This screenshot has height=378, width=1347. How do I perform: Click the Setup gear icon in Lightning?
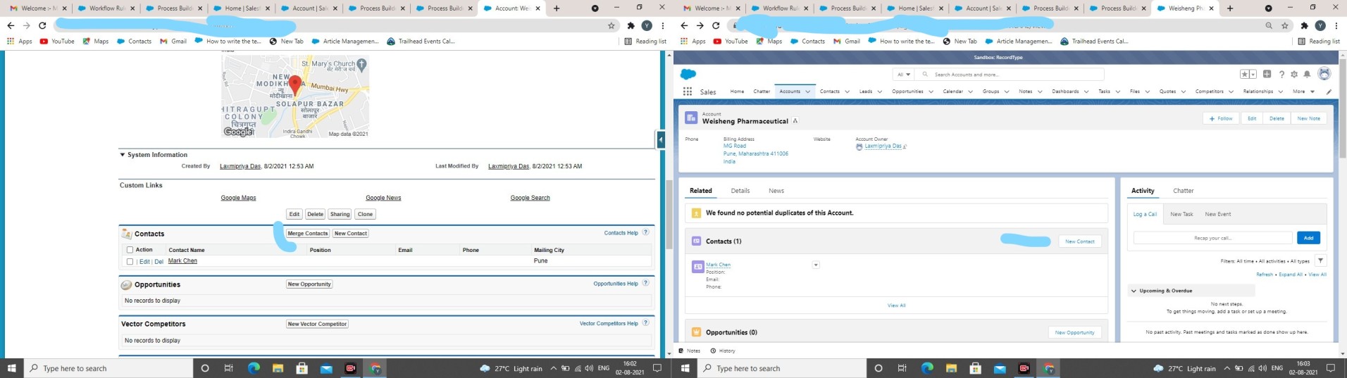click(x=1294, y=74)
